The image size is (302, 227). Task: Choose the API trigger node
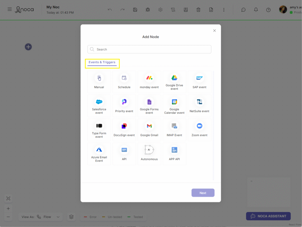(x=124, y=154)
